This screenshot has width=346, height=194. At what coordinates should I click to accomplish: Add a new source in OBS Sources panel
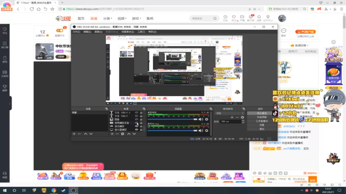coord(112,134)
